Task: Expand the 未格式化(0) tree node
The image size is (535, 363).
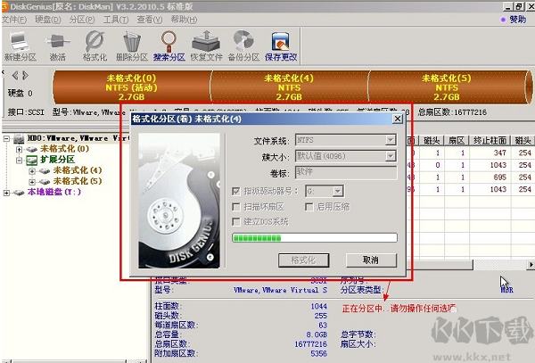Action: tap(19, 149)
